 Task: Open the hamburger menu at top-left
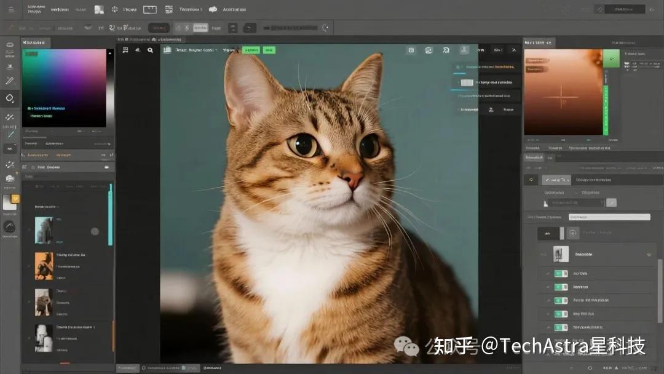point(10,10)
